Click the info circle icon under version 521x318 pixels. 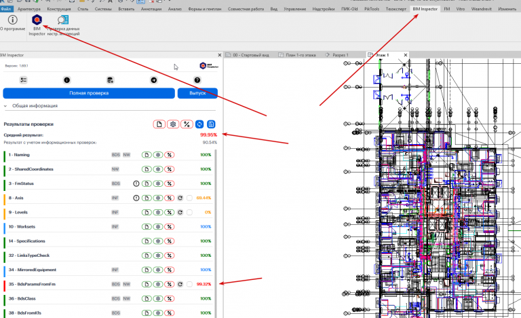66,80
